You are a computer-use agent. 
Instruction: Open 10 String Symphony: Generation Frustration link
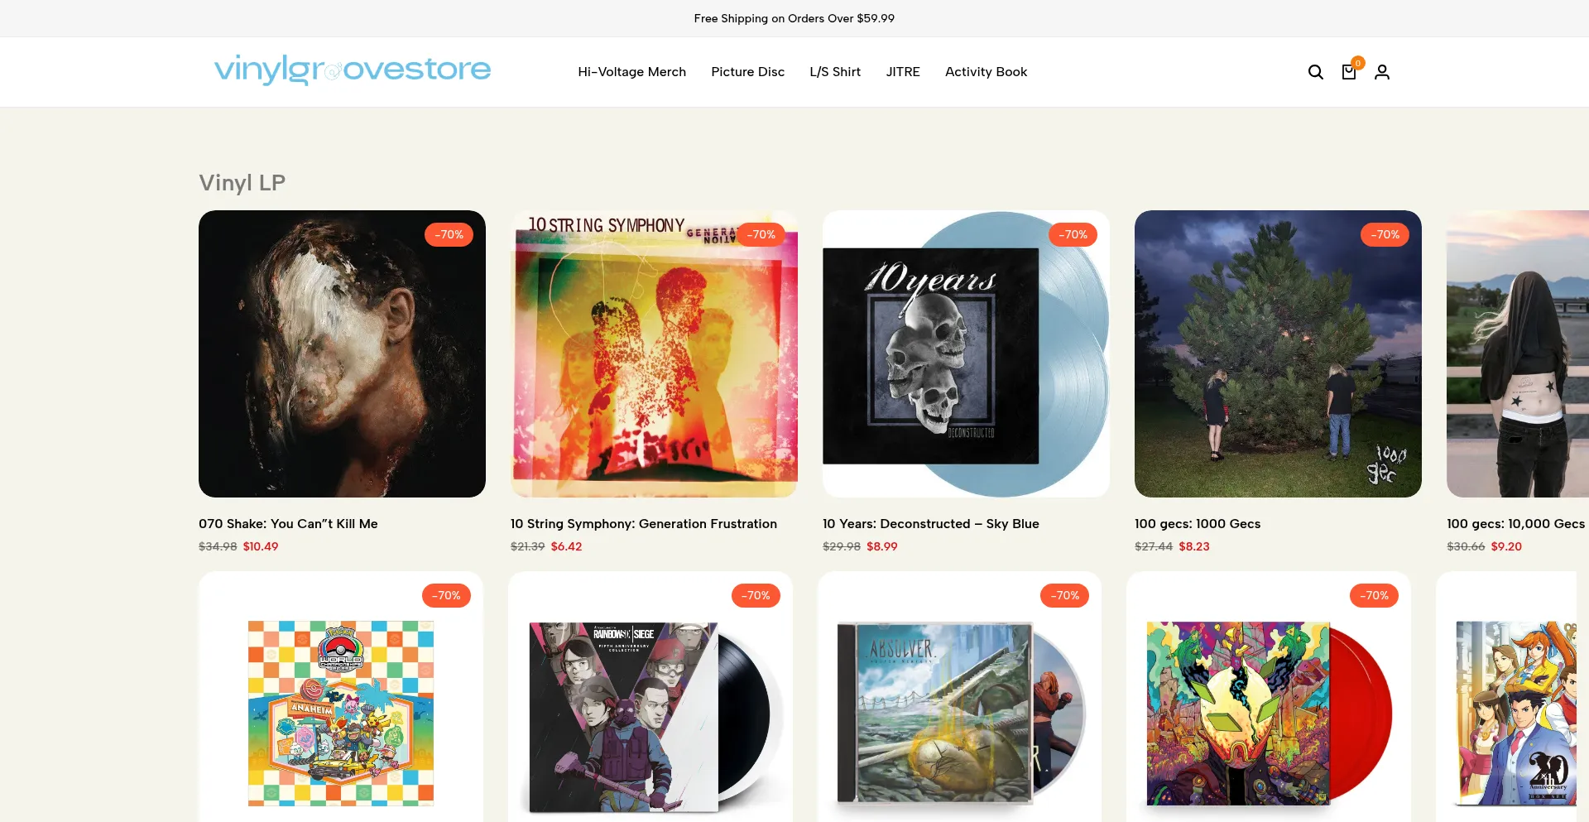point(644,524)
